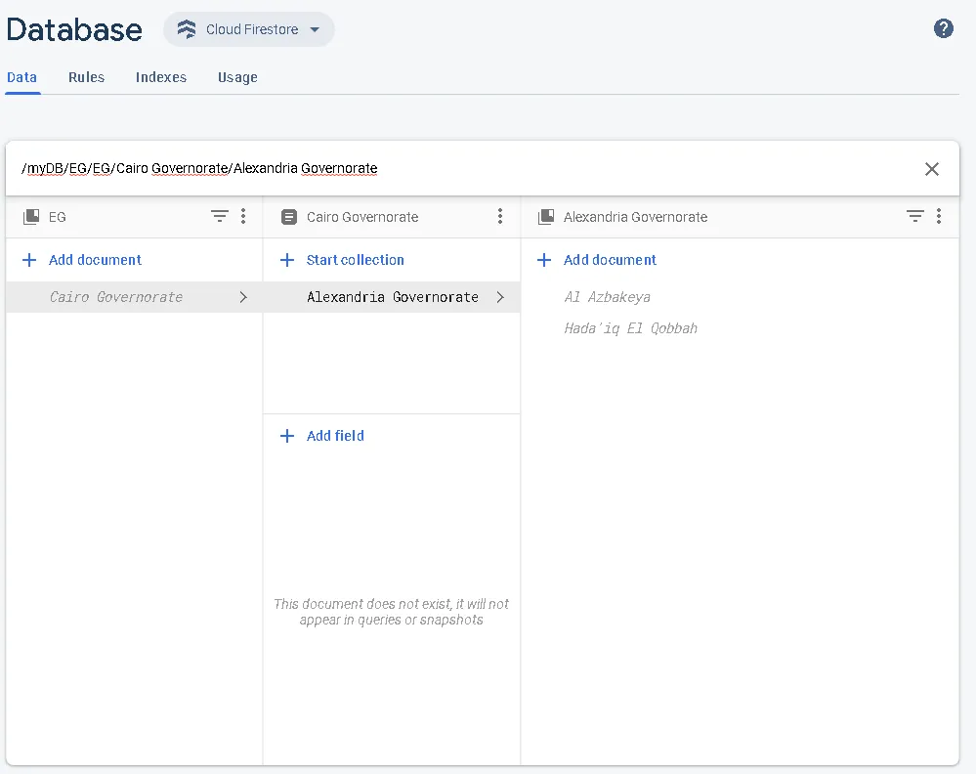Select the Al Azbakeya document
This screenshot has width=976, height=774.
607,297
